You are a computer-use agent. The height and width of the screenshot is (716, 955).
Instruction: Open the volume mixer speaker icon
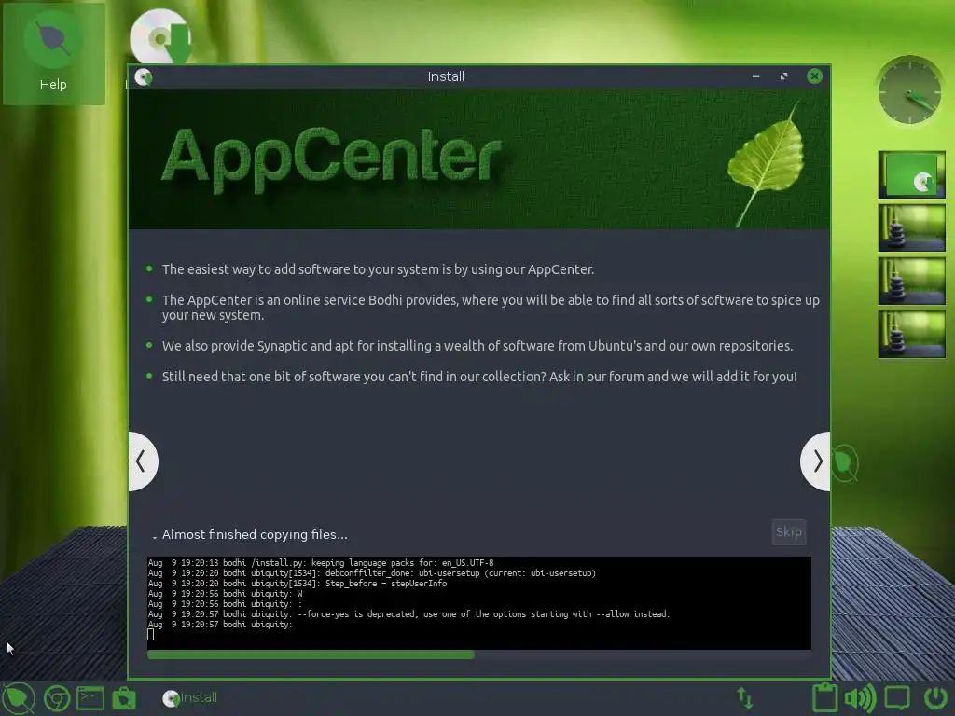(860, 697)
